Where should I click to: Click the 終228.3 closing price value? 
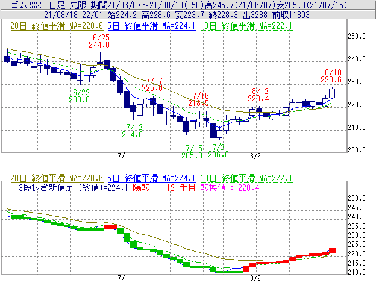click(x=223, y=15)
